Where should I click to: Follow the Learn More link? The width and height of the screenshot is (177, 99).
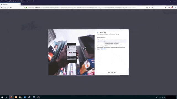[103, 49]
